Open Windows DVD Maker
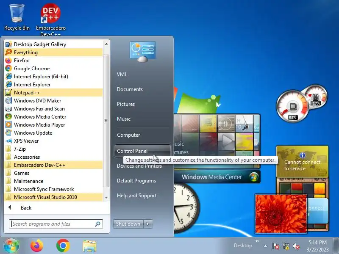 click(x=53, y=101)
